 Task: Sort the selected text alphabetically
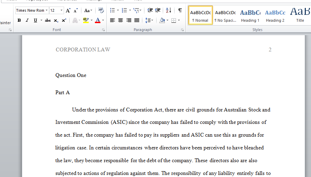coord(168,10)
